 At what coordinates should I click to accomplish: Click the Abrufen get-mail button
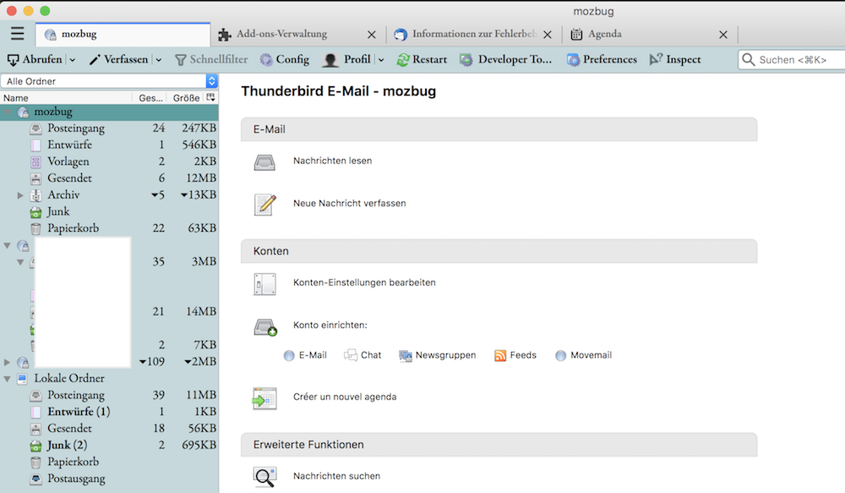(35, 59)
